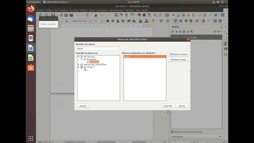Viewport: 254px width, 143px height.
Task: Align text left
Action: [x=175, y=21]
